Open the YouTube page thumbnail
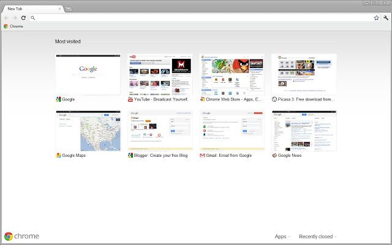This screenshot has height=245, width=392. [x=160, y=75]
